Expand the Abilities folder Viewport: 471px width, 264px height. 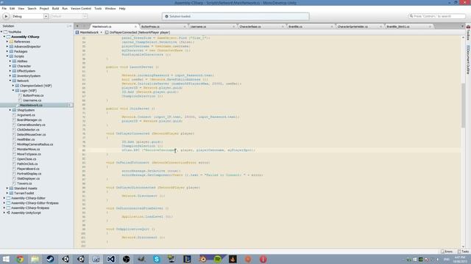[x=10, y=61]
